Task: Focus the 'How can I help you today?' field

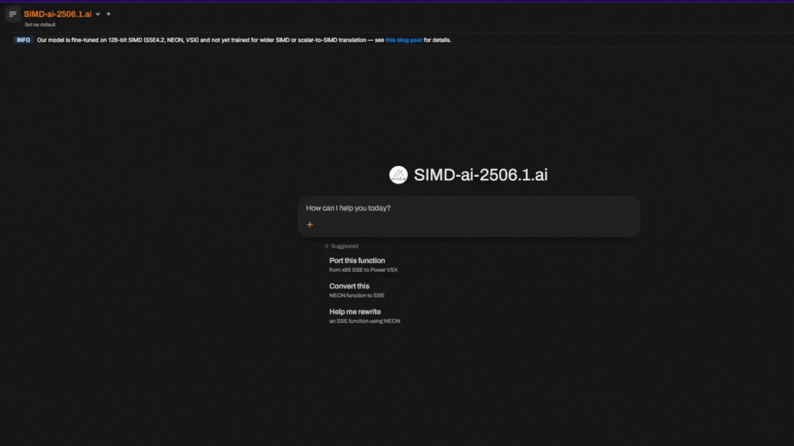Action: click(469, 208)
